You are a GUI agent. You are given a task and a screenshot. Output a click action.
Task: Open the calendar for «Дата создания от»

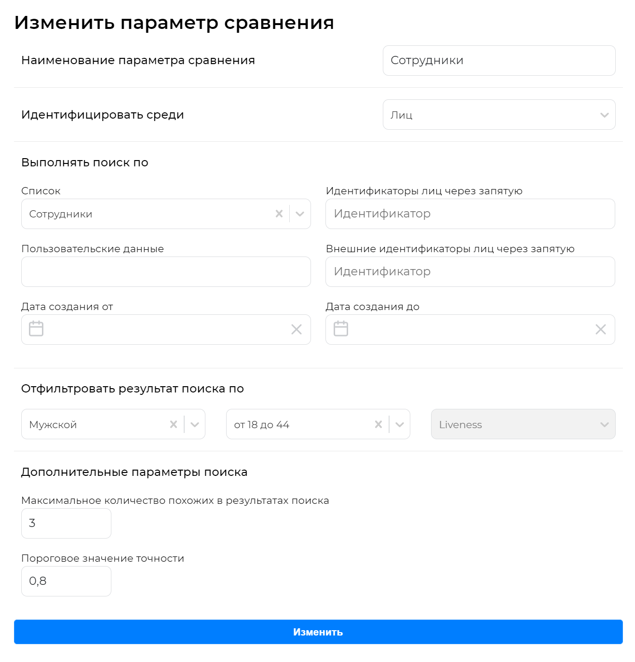[36, 328]
